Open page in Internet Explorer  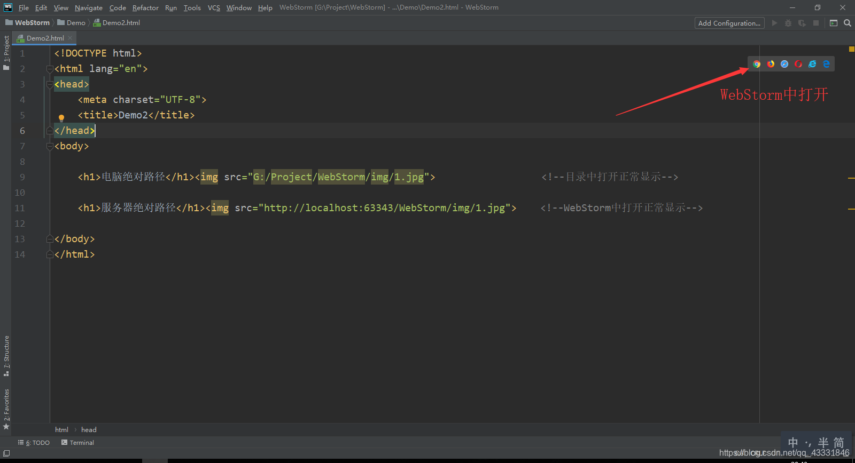click(x=812, y=64)
